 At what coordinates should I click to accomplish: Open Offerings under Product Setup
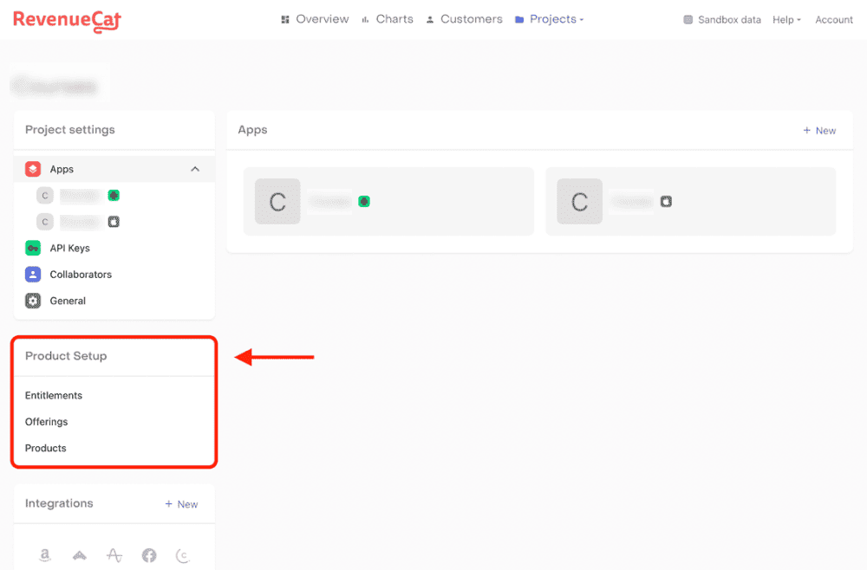(47, 422)
